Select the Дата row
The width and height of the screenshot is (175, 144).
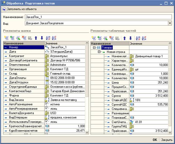(44, 52)
